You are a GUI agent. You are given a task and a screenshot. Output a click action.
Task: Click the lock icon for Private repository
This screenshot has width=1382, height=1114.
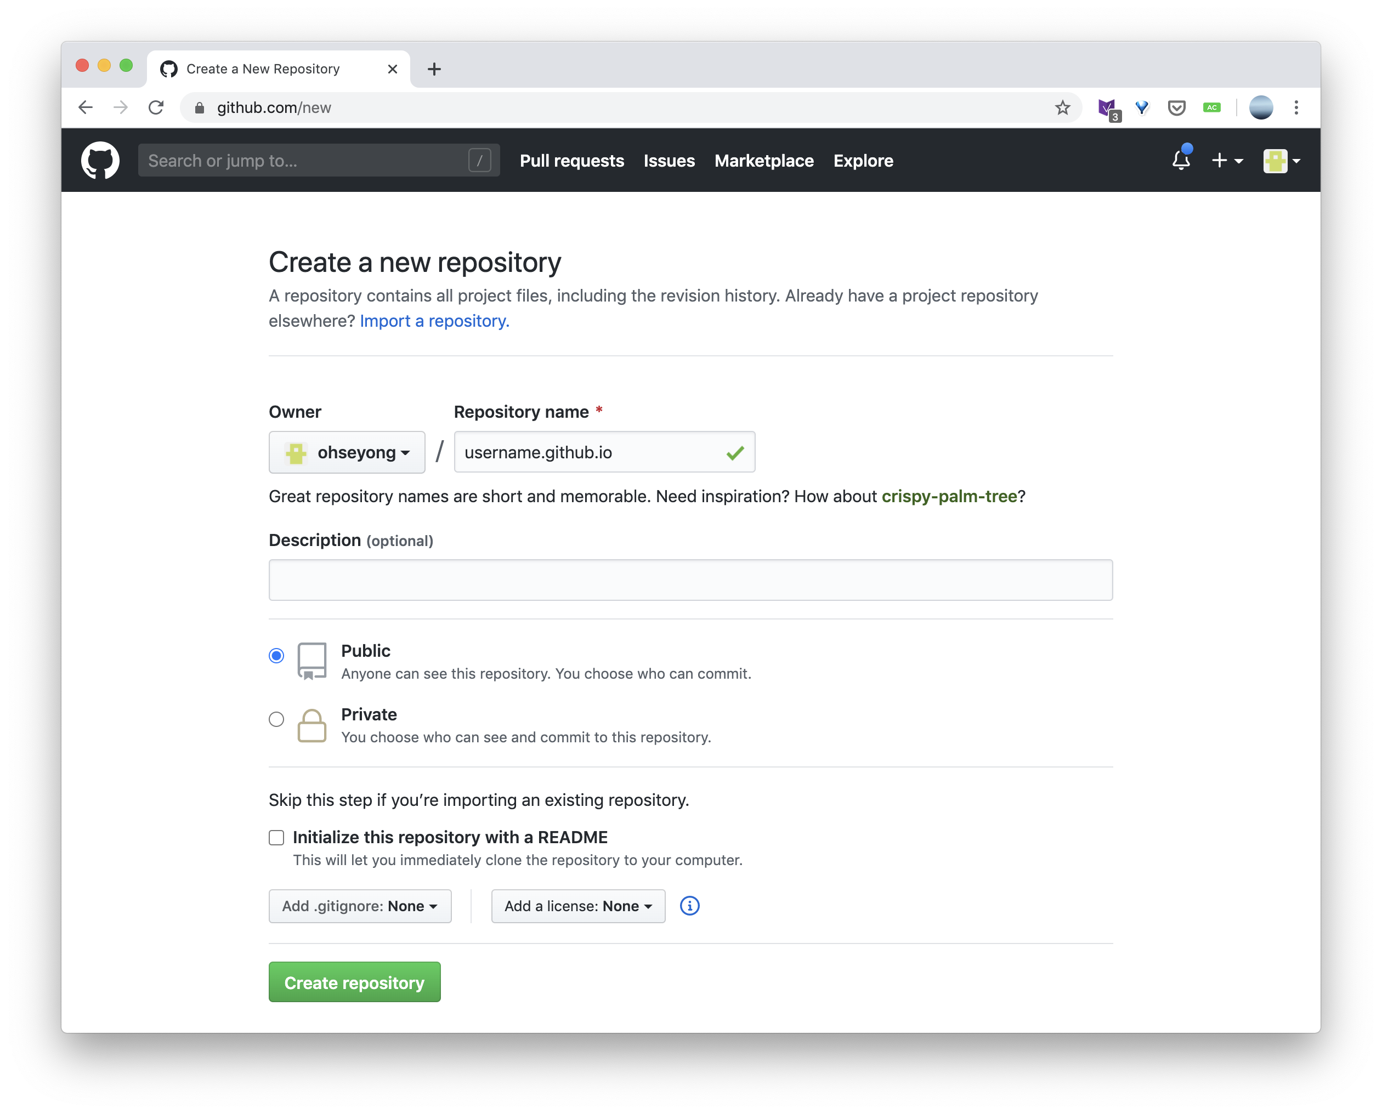[x=313, y=724]
